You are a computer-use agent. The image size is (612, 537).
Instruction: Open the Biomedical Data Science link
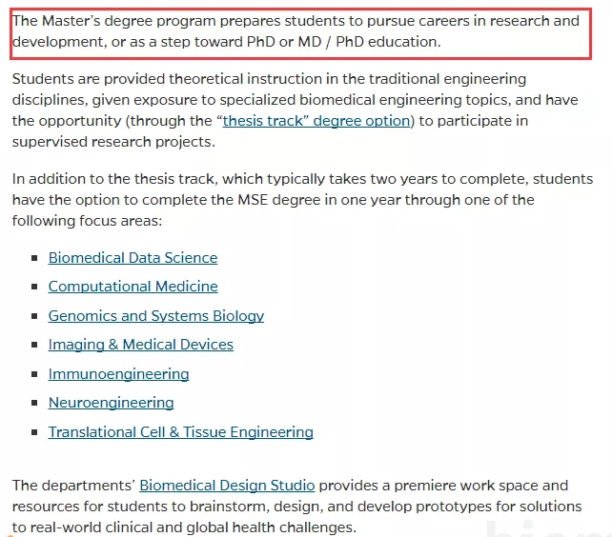tap(133, 258)
